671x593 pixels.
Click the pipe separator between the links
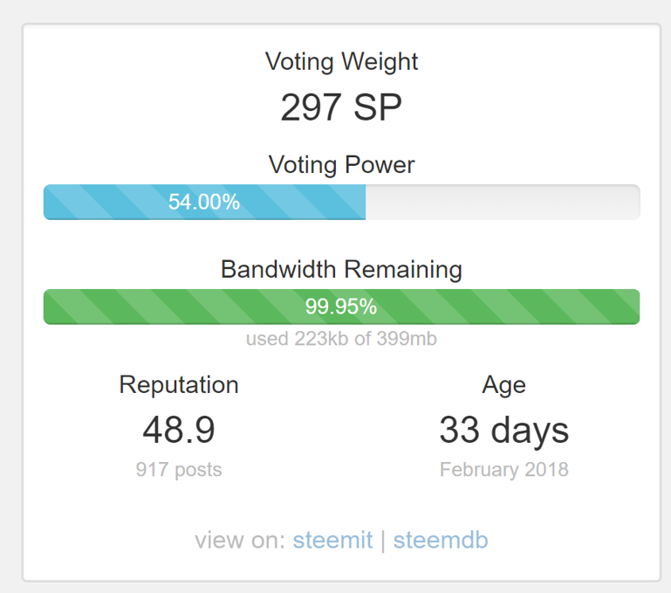coord(381,540)
